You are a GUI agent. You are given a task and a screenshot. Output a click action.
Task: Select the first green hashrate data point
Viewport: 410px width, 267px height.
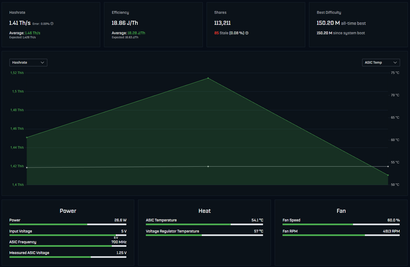(27, 138)
